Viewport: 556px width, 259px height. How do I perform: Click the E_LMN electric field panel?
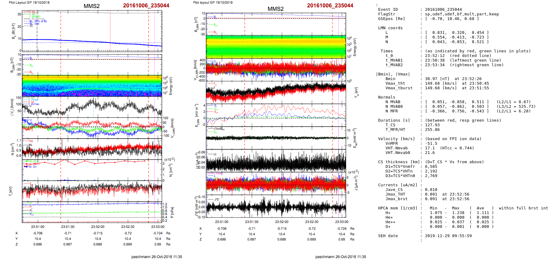pos(276,115)
